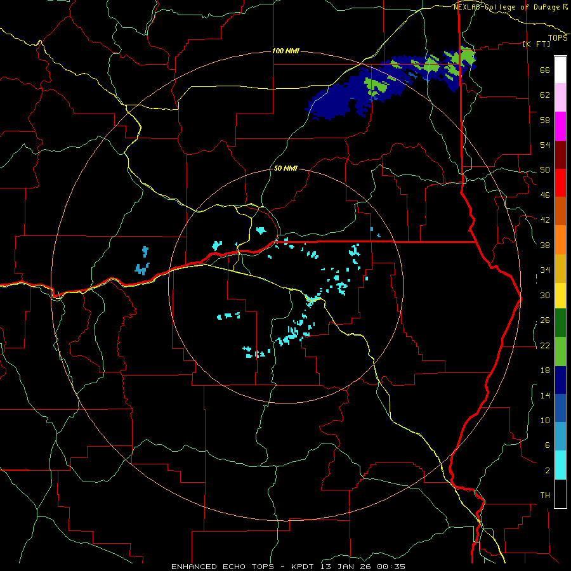
Task: Click the 13 JAN 26 00:35 timestamp
Action: point(363,567)
